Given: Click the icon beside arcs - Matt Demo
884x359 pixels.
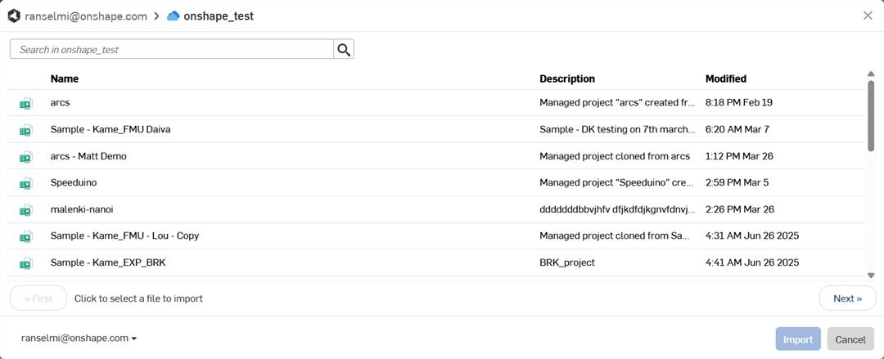Looking at the screenshot, I should pyautogui.click(x=26, y=157).
